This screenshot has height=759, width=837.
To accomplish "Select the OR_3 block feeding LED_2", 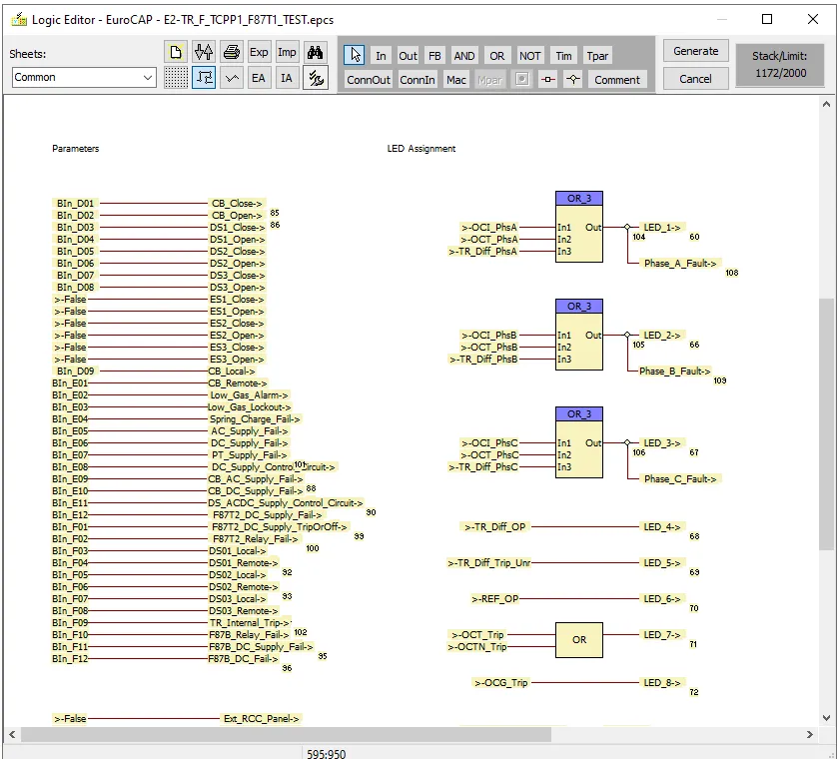I will pyautogui.click(x=579, y=335).
